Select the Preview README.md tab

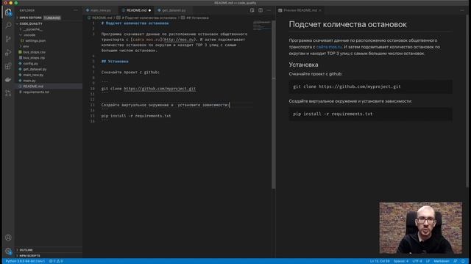tap(300, 10)
